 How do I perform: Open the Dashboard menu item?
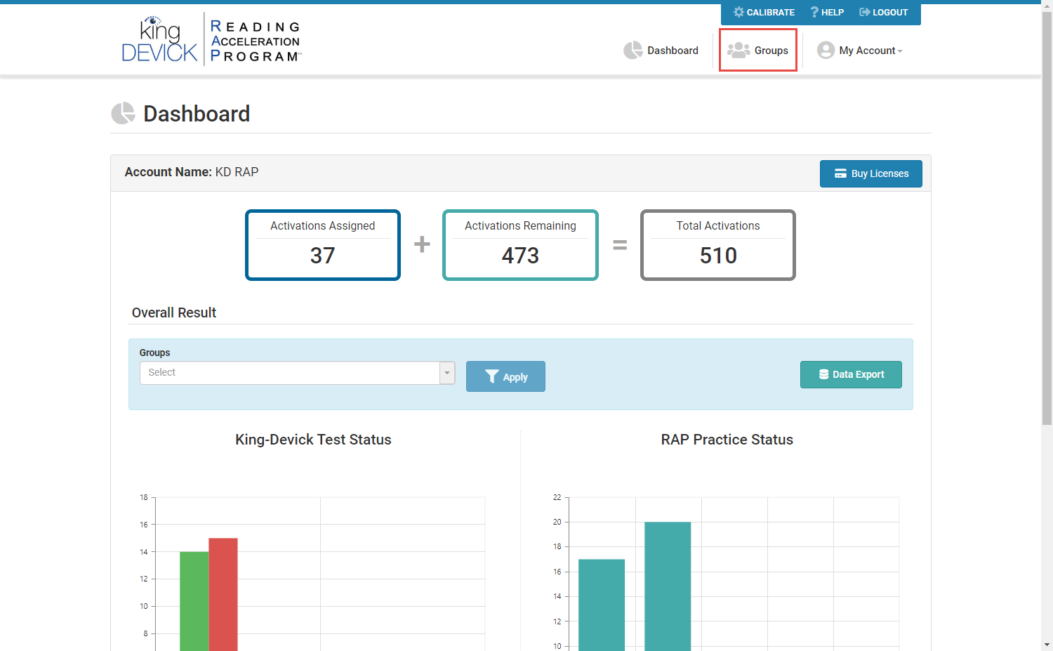(x=661, y=51)
